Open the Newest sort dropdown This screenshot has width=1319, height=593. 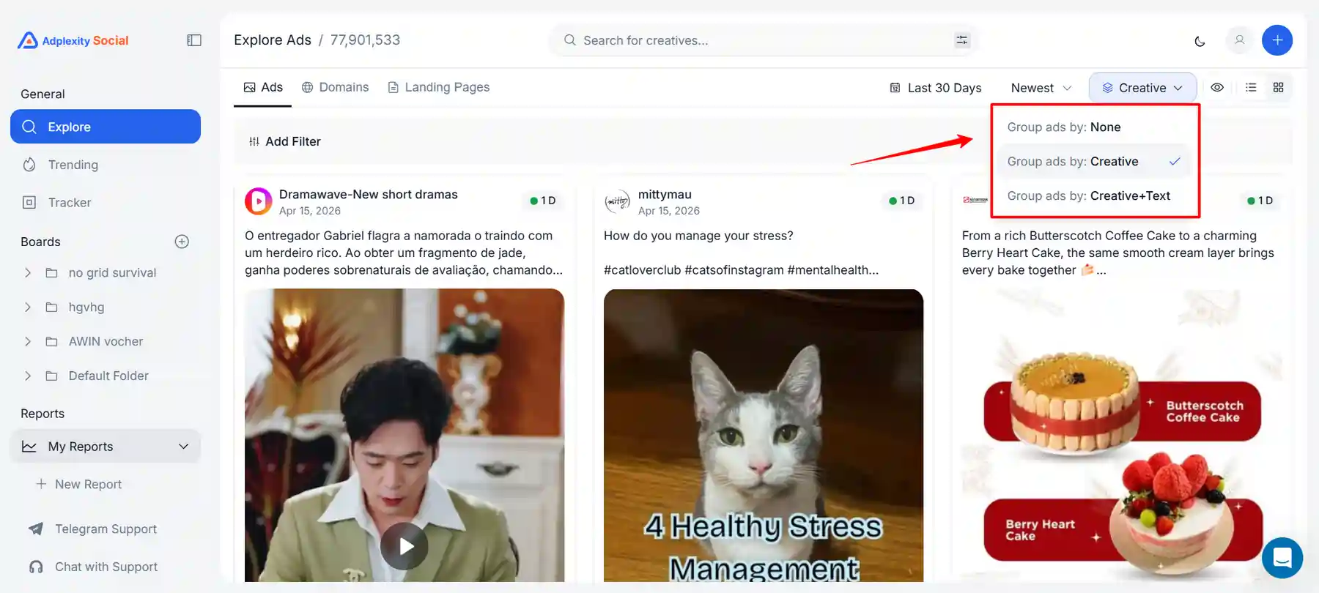pos(1041,88)
